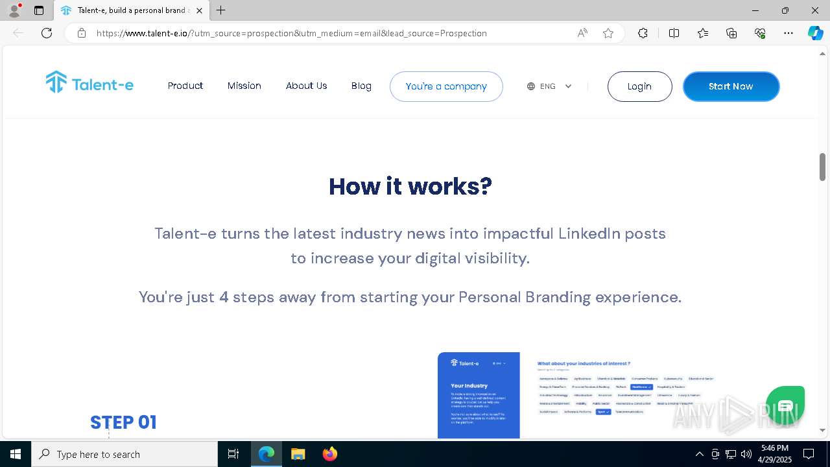Open File Explorer from taskbar

pos(298,454)
